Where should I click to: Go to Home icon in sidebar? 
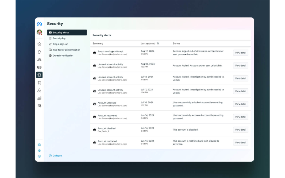pyautogui.click(x=39, y=44)
